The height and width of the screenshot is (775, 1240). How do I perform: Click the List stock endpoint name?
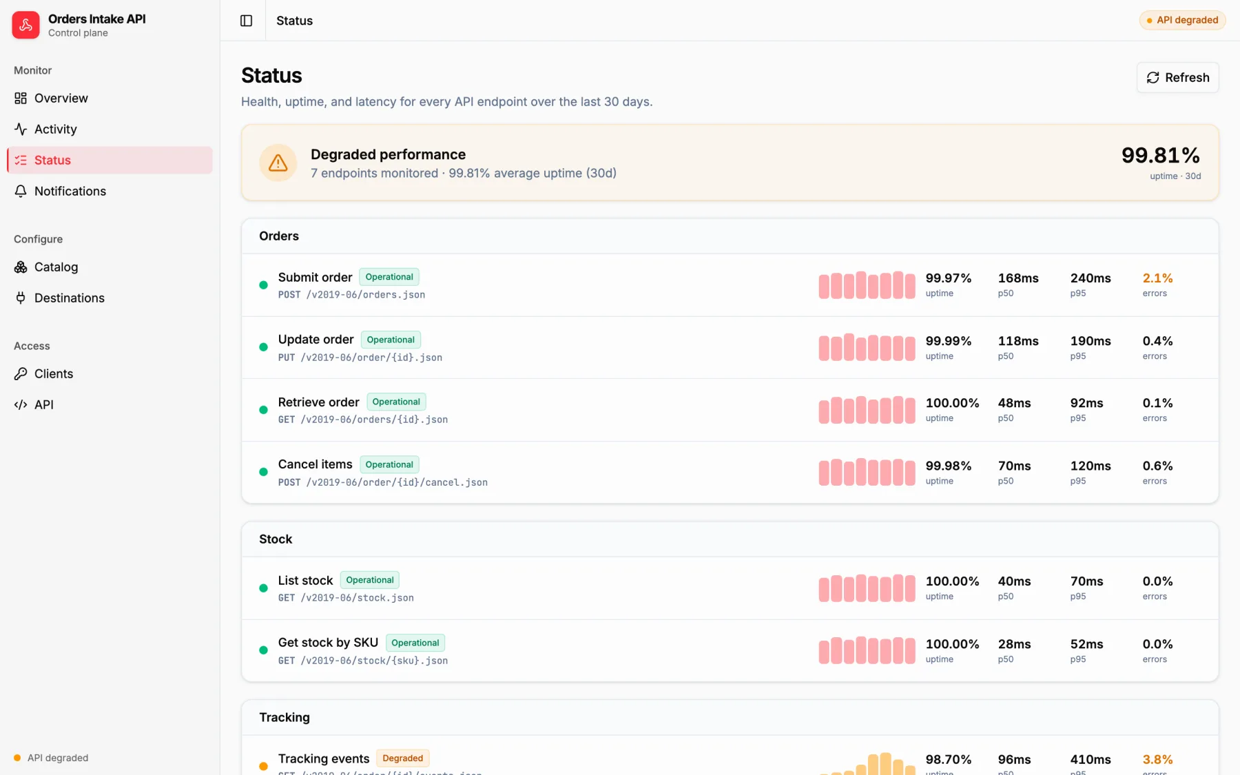[305, 580]
